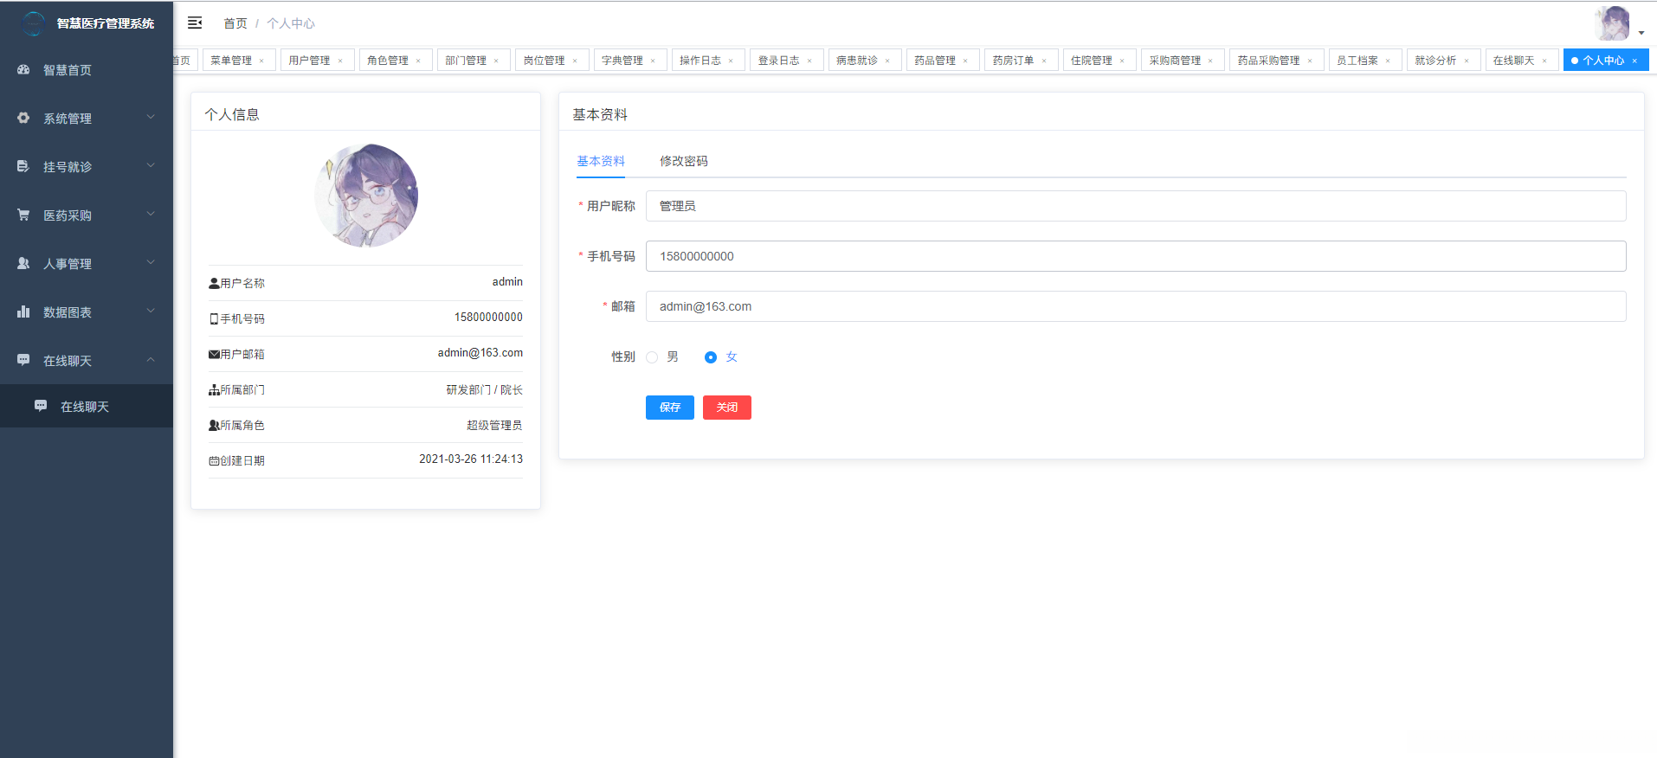Image resolution: width=1657 pixels, height=758 pixels.
Task: Click the 研发部门 / 院长 department value
Action: (485, 390)
